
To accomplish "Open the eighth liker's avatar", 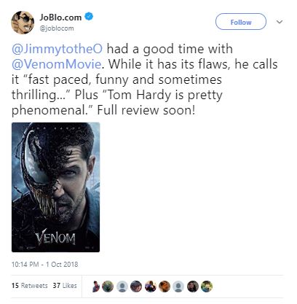I will [x=193, y=287].
